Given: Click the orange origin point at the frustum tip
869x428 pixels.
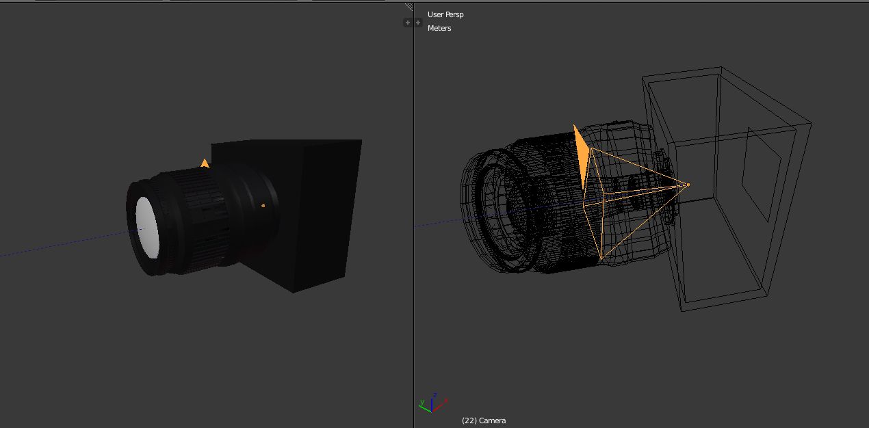Looking at the screenshot, I should [688, 185].
